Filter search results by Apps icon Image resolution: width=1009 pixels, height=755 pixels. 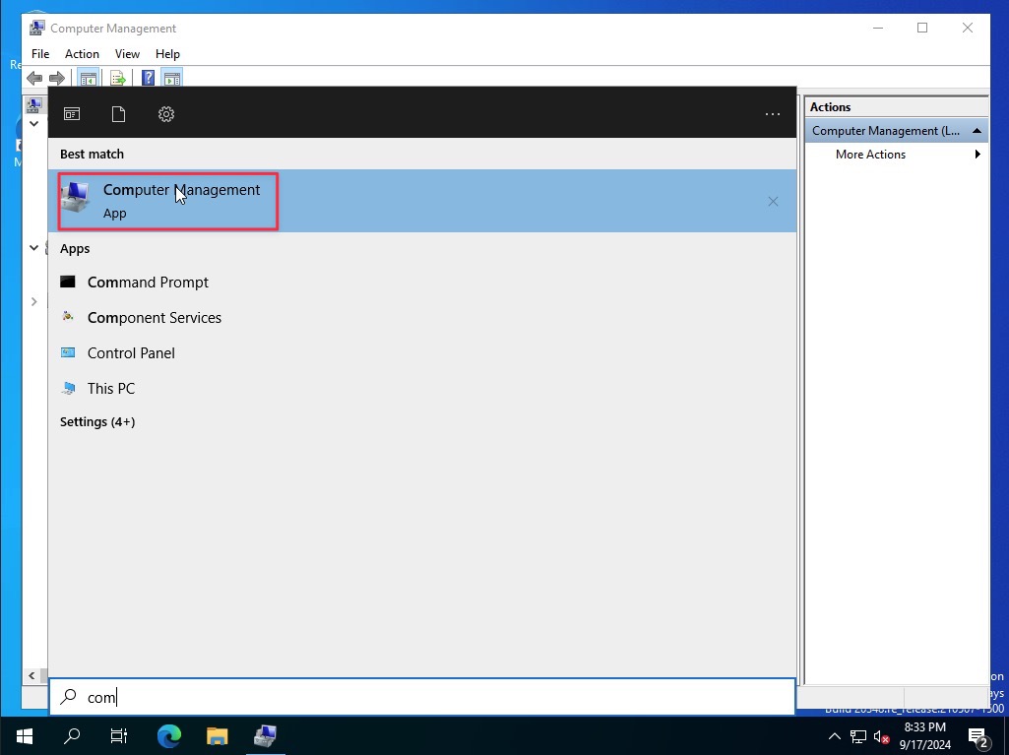(72, 114)
